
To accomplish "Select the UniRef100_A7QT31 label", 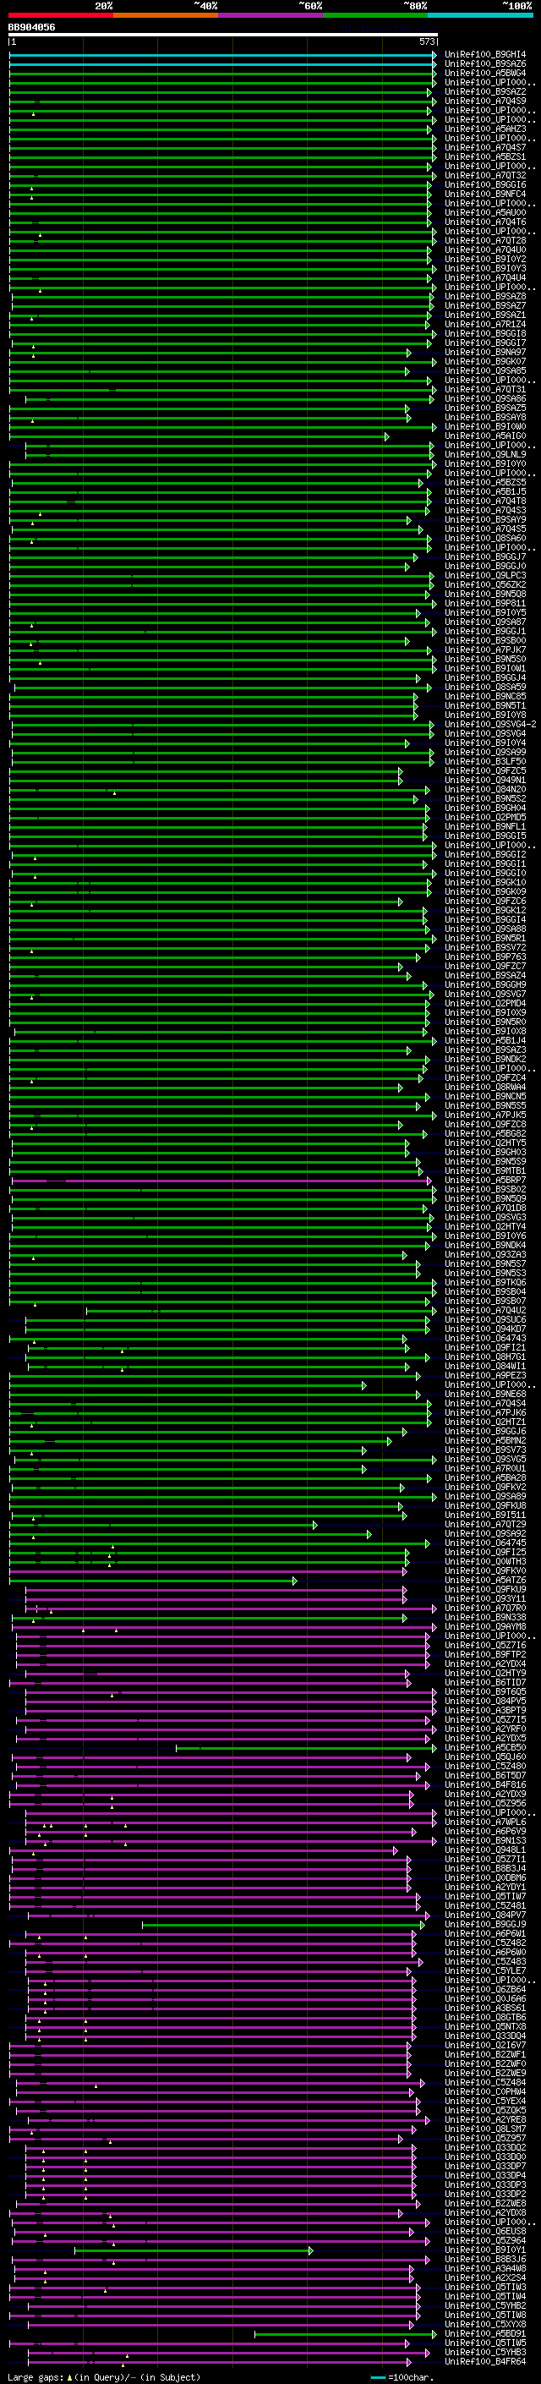I will [x=485, y=390].
